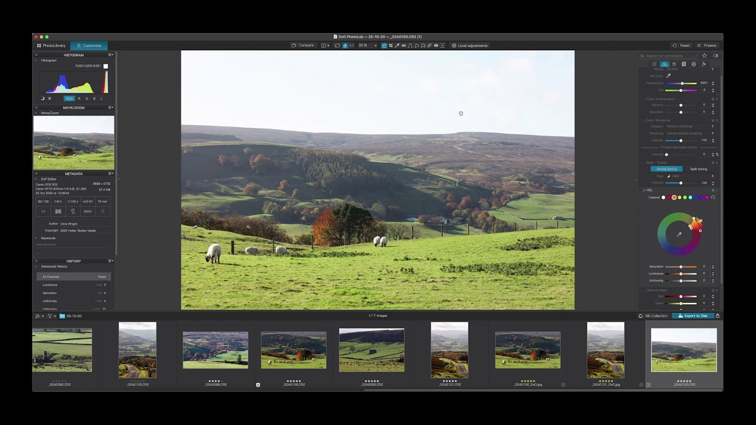This screenshot has height=425, width=756.
Task: Open the Geometry corrections tab
Action: coord(683,64)
